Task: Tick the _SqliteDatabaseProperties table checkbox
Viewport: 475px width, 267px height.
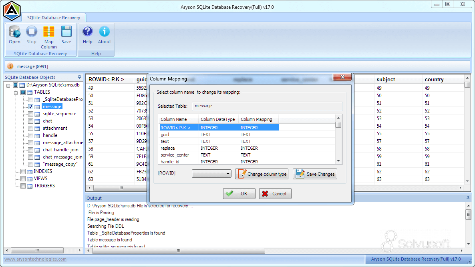Action: 30,99
